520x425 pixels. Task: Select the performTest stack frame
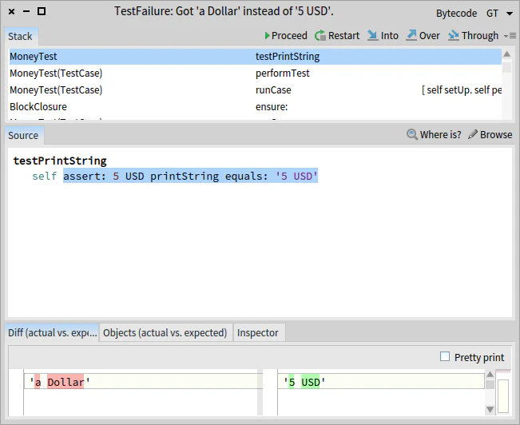[255, 73]
